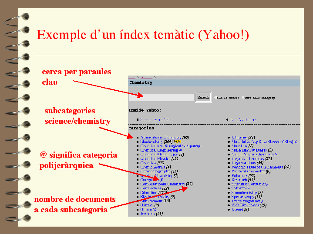Click the yellow NEW! badge beside Biochemistry
This screenshot has width=313, height=234.
click(178, 142)
